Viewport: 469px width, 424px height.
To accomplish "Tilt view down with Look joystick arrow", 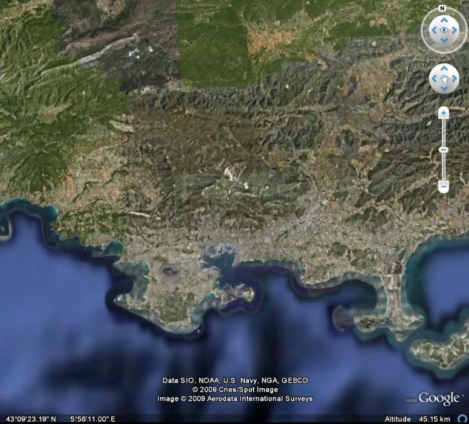I will tap(444, 40).
